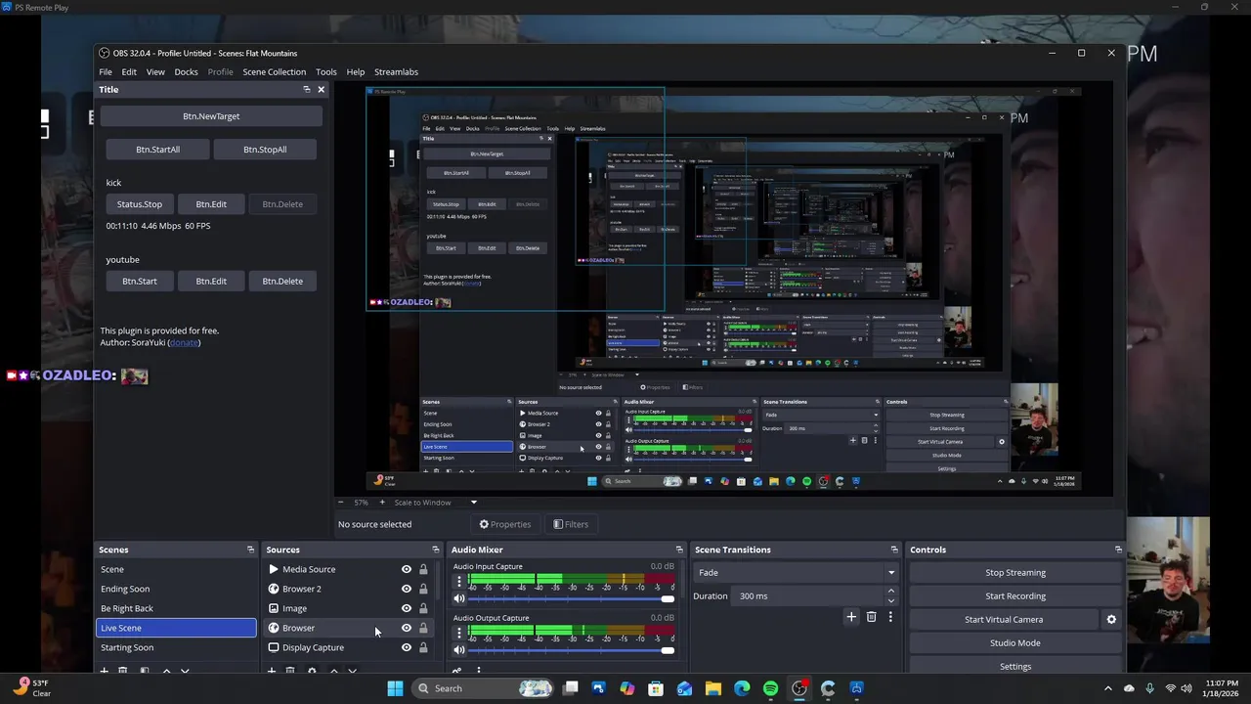Open virtual camera settings gear

click(1111, 619)
